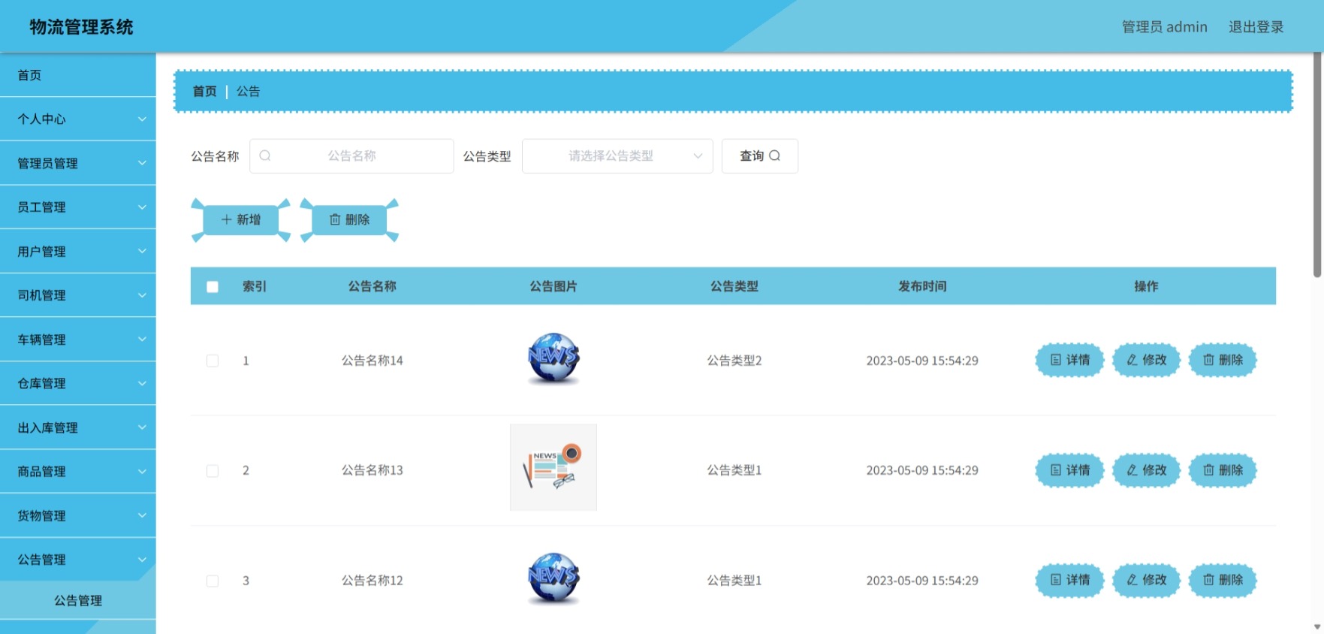Viewport: 1324px width, 634px height.
Task: Select the 首页 item in sidebar
Action: (78, 75)
